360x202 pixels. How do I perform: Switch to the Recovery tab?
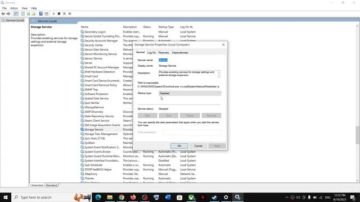coord(164,53)
